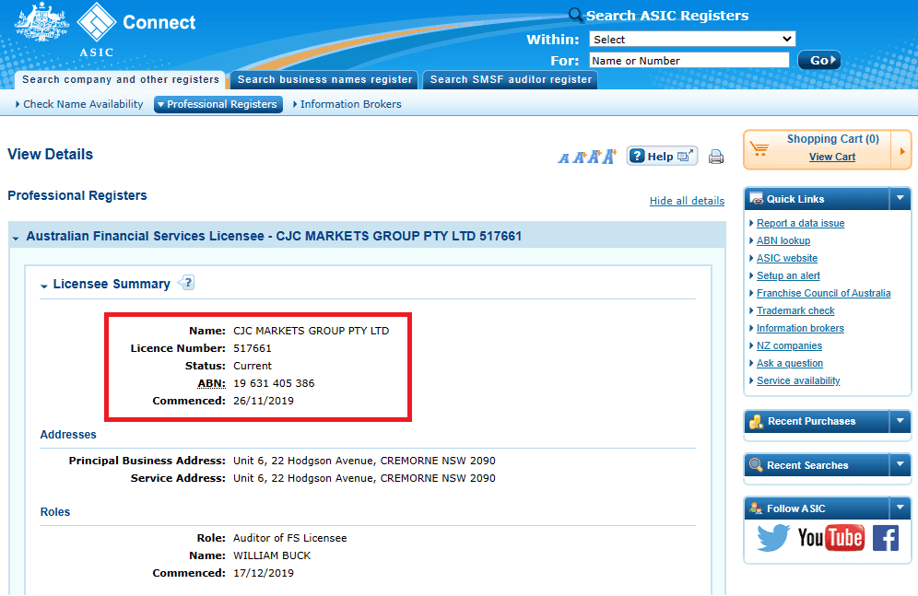Switch to Search business names register tab

pyautogui.click(x=324, y=79)
